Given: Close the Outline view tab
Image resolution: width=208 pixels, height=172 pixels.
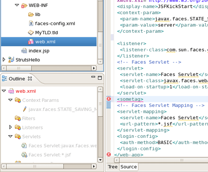Looking at the screenshot, I should (30, 79).
